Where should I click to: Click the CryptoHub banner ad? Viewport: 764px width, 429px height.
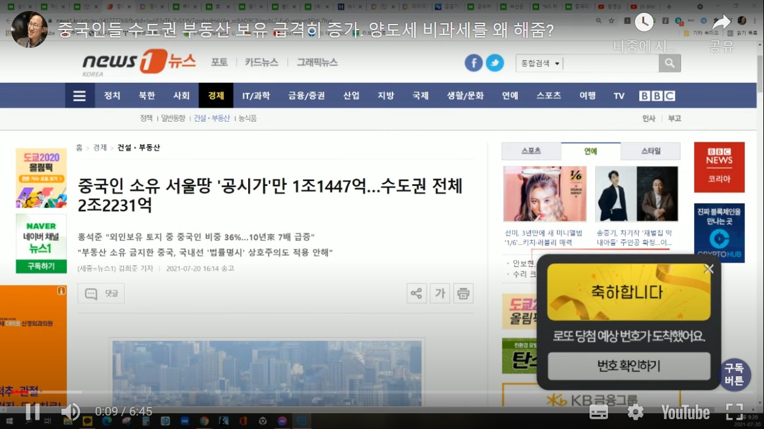(x=719, y=233)
